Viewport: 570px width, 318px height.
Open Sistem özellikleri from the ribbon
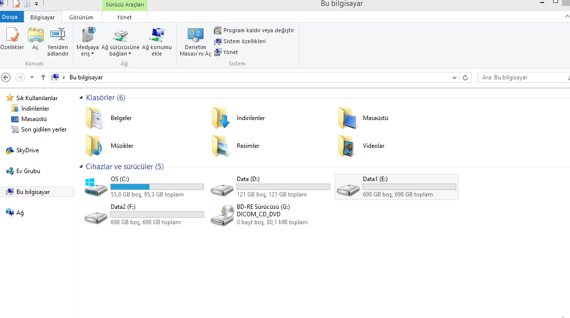[x=239, y=41]
